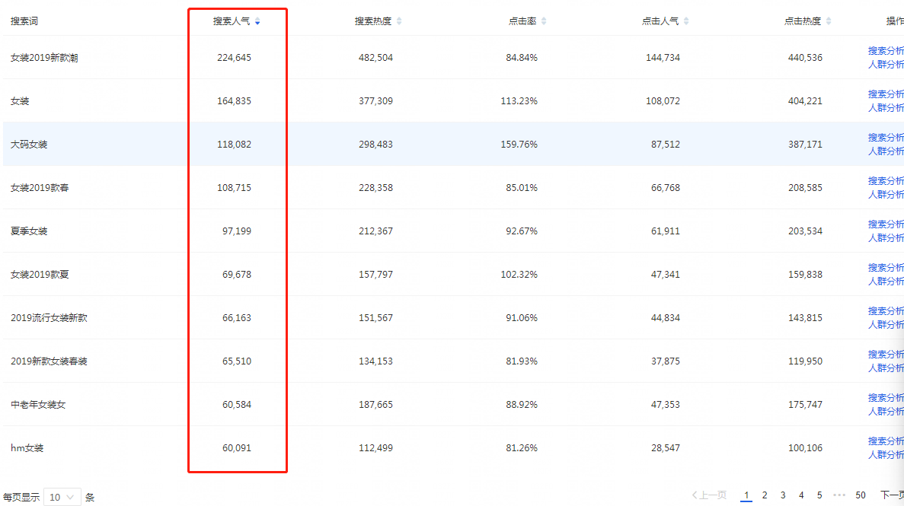The image size is (904, 506).
Task: Click search heat value 187,665
Action: click(376, 405)
